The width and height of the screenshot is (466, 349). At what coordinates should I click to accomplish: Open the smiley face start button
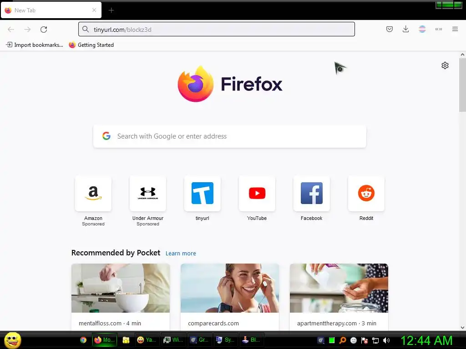[12, 340]
